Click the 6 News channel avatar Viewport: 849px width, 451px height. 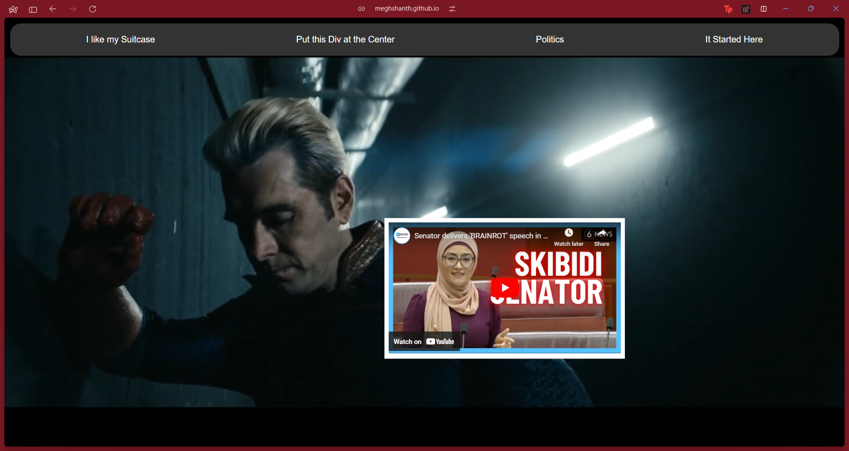402,236
